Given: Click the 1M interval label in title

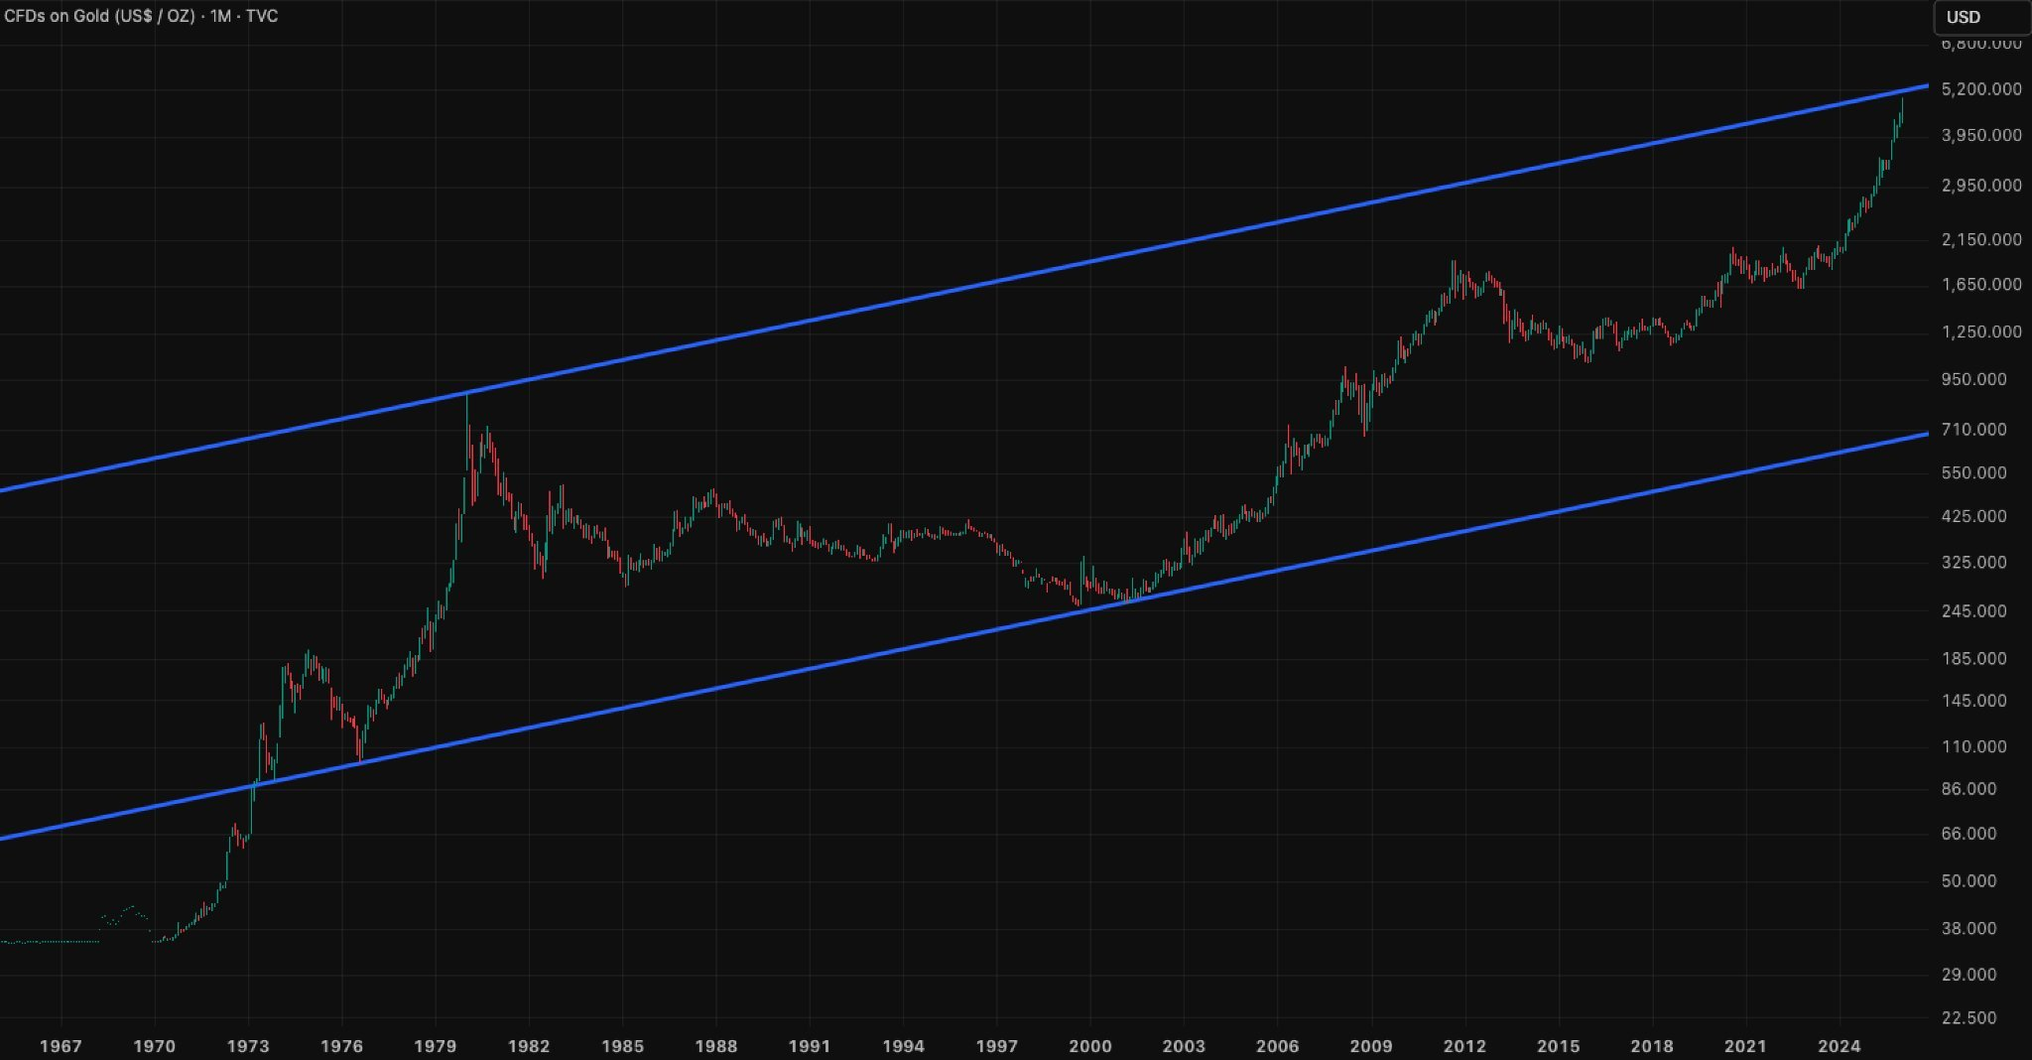Looking at the screenshot, I should tap(219, 16).
